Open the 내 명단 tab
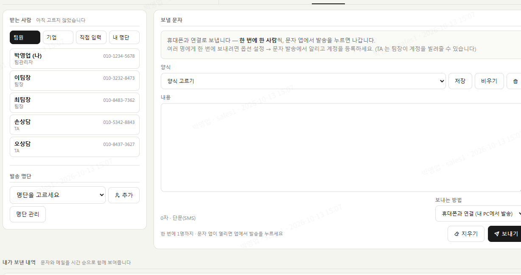521x275 pixels. [124, 37]
